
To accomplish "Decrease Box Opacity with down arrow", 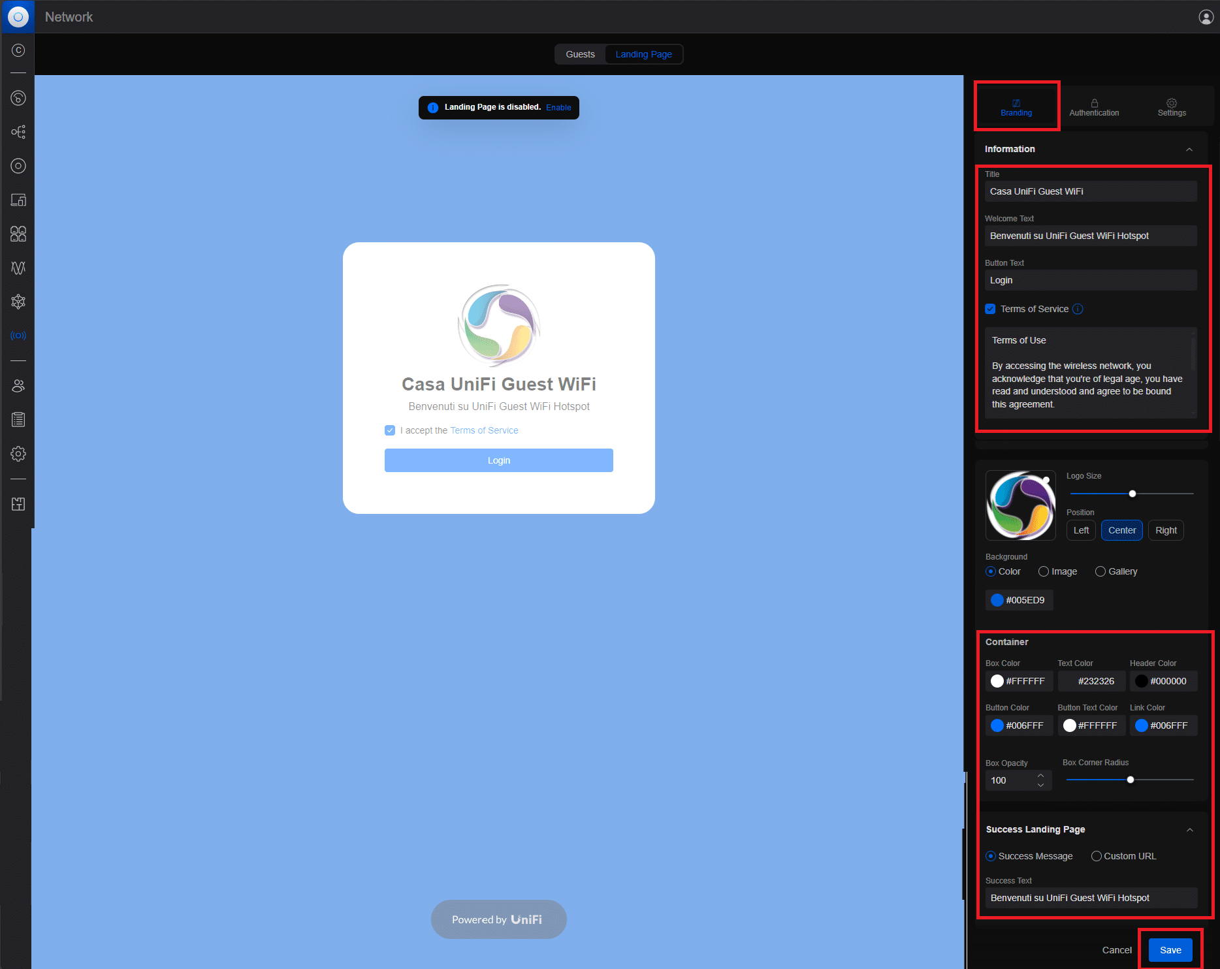I will coord(1041,785).
